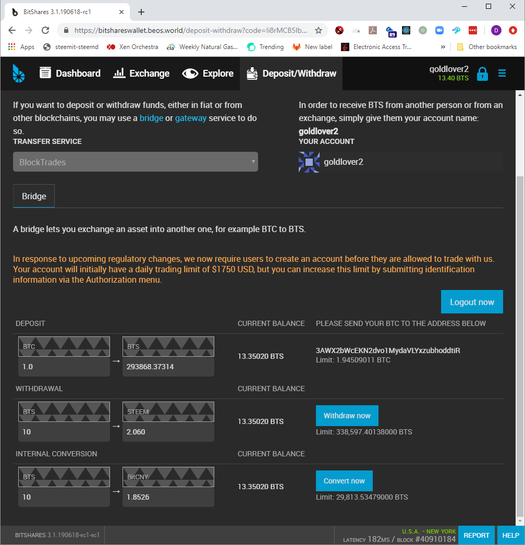Click the browser forward arrow

[29, 30]
